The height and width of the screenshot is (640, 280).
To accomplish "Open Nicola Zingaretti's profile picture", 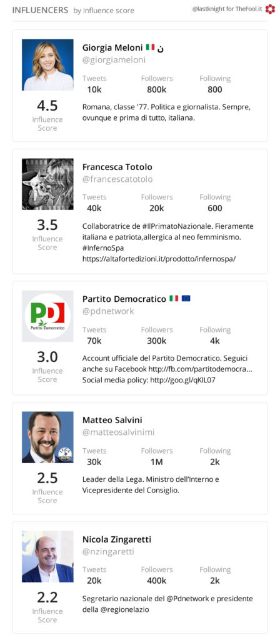I will point(47,556).
